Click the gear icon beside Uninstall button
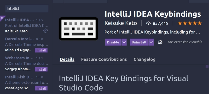Image resolution: width=209 pixels, height=94 pixels. click(x=160, y=42)
